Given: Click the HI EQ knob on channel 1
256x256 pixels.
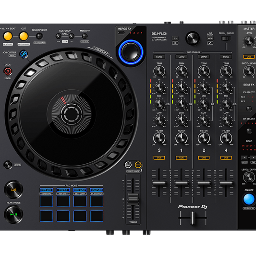Looking at the screenshot, I should (182, 87).
